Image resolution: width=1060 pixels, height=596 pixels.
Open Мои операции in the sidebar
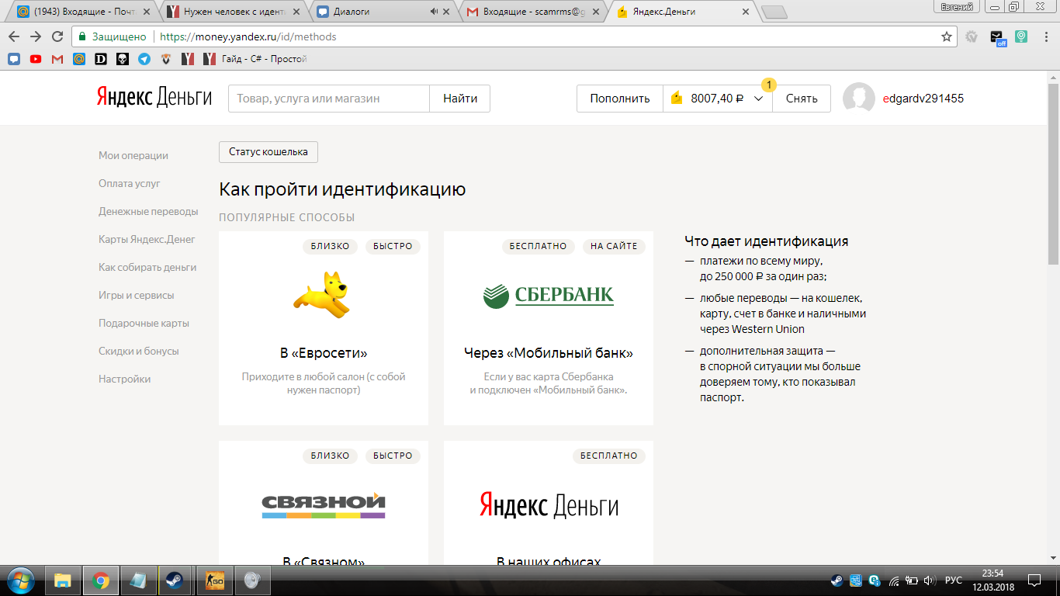(133, 155)
